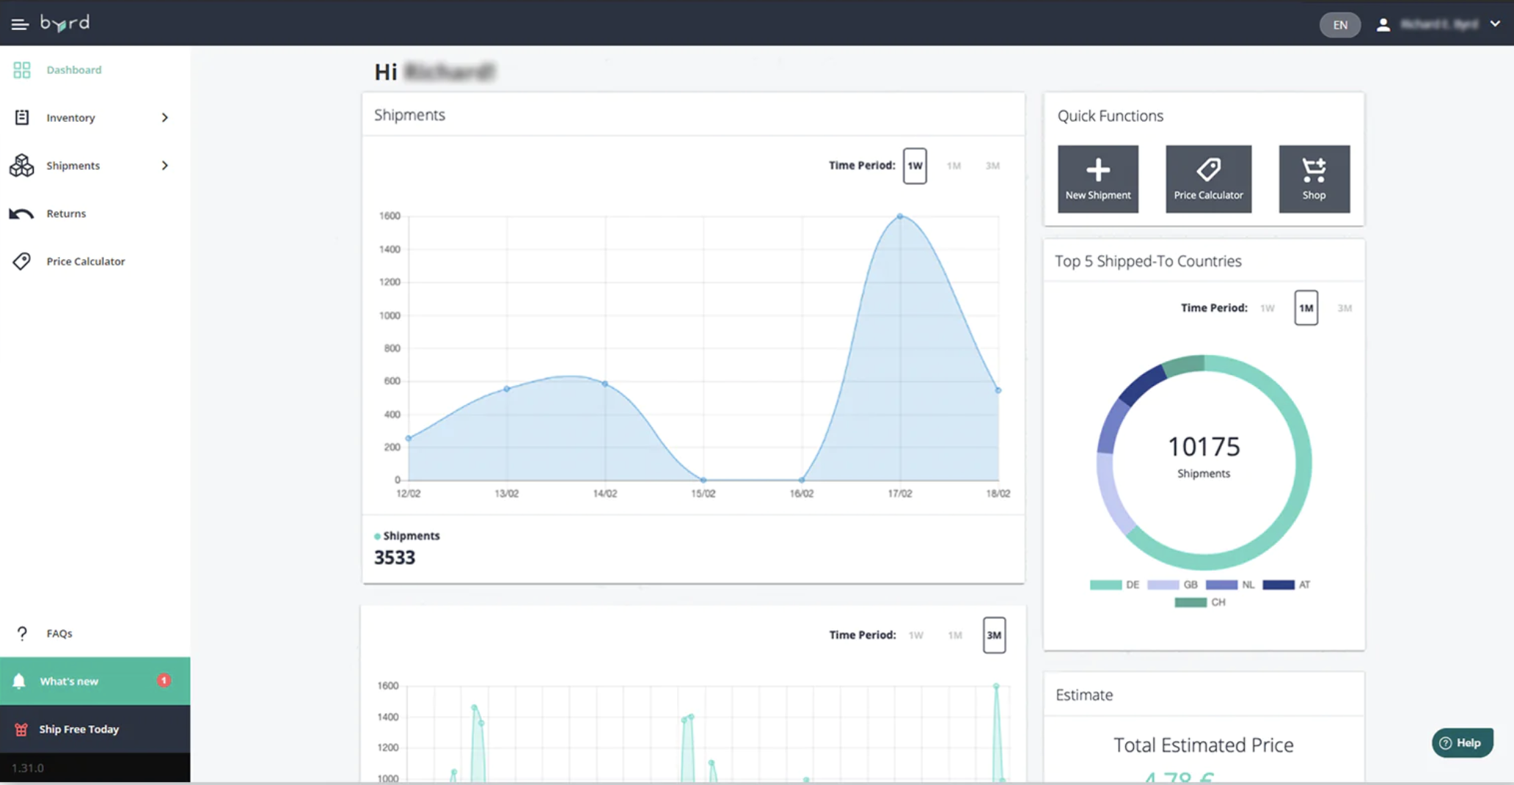Click the What's new bell icon

pyautogui.click(x=19, y=681)
